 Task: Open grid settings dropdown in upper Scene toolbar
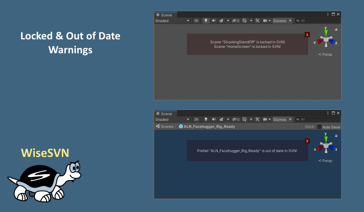point(251,21)
